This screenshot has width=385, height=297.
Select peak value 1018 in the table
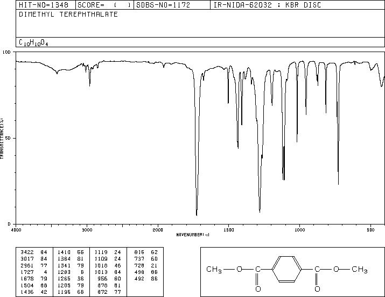click(101, 265)
